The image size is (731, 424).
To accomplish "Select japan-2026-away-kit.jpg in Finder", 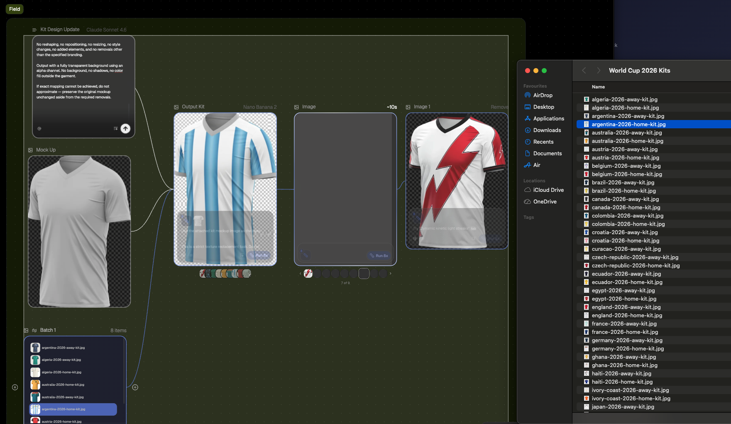I will 654,407.
